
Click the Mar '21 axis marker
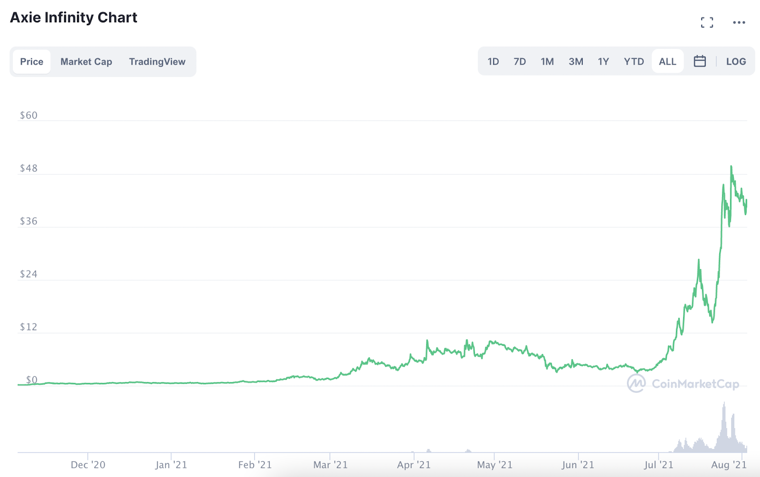coord(330,465)
